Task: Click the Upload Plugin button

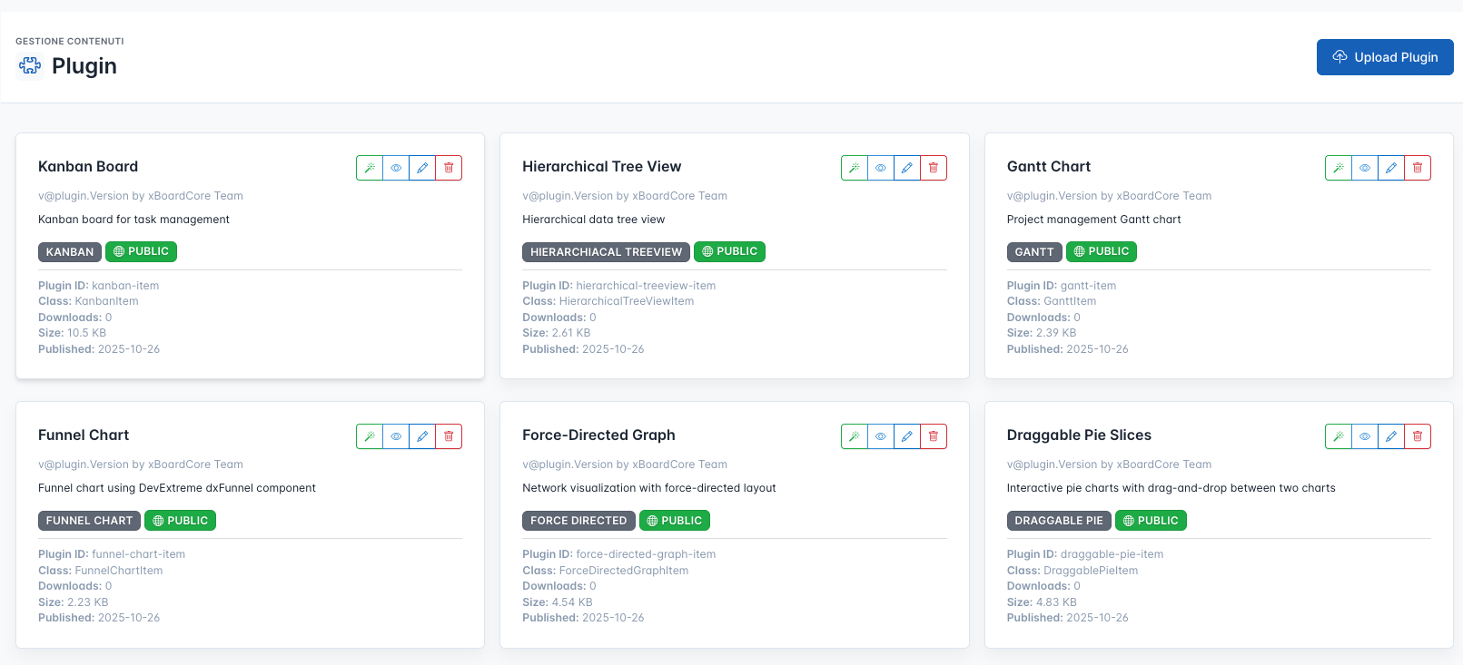Action: [x=1385, y=57]
